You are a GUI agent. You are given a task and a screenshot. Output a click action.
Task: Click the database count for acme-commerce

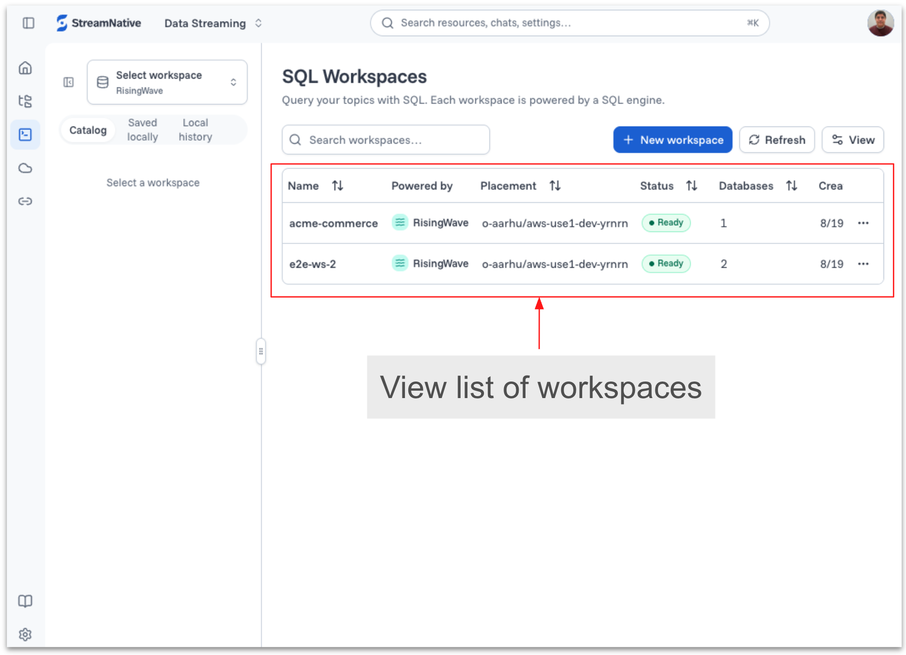point(723,223)
